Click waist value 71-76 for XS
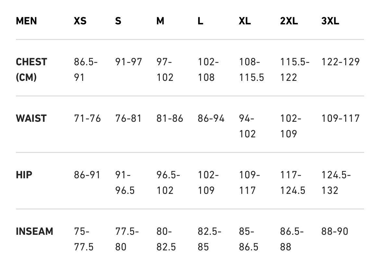The image size is (380, 265). pos(87,118)
